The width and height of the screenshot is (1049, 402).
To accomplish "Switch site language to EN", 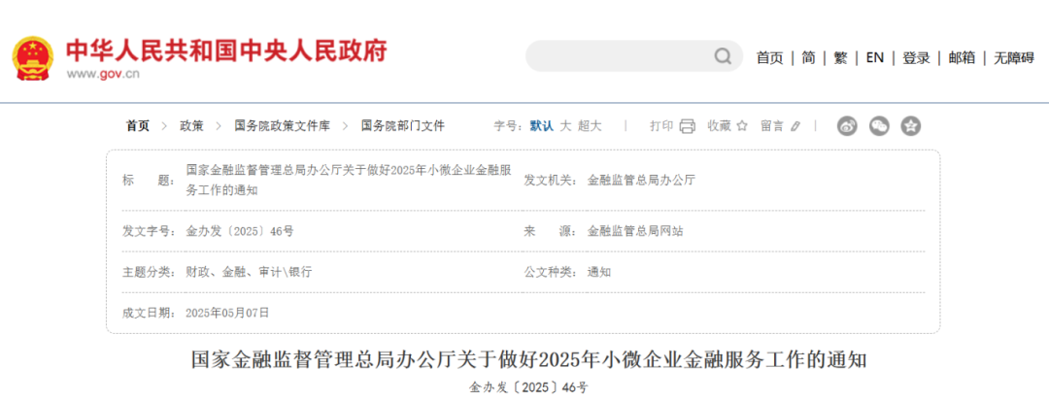I will click(874, 57).
